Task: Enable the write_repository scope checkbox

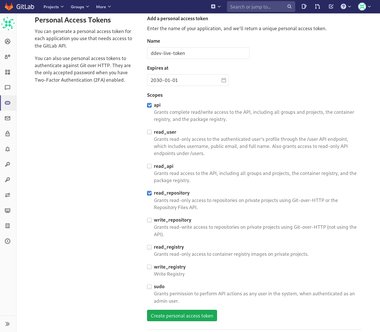Action: pyautogui.click(x=149, y=220)
